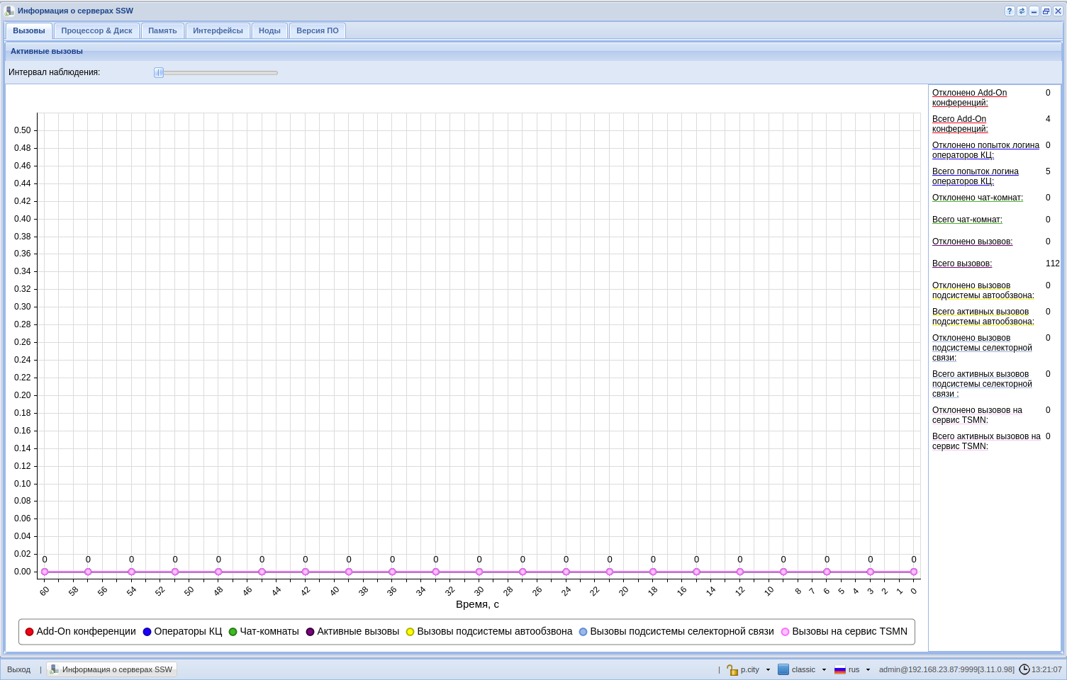Switch to the Процессор & Диск tab
Viewport: 1067px width, 680px height.
96,30
